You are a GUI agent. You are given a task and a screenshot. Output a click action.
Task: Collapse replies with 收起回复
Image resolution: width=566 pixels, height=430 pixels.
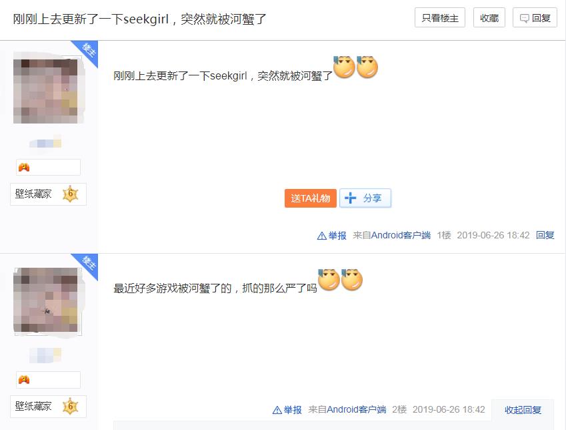(523, 410)
